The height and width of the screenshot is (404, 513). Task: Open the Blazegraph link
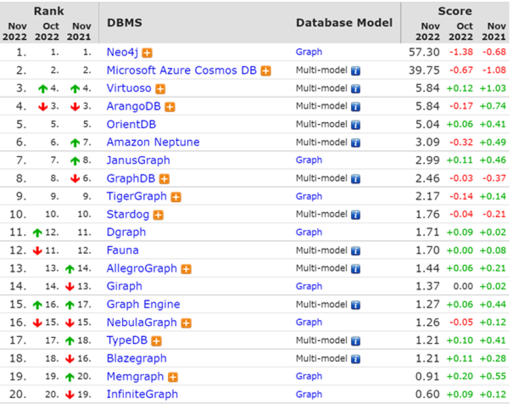137,359
